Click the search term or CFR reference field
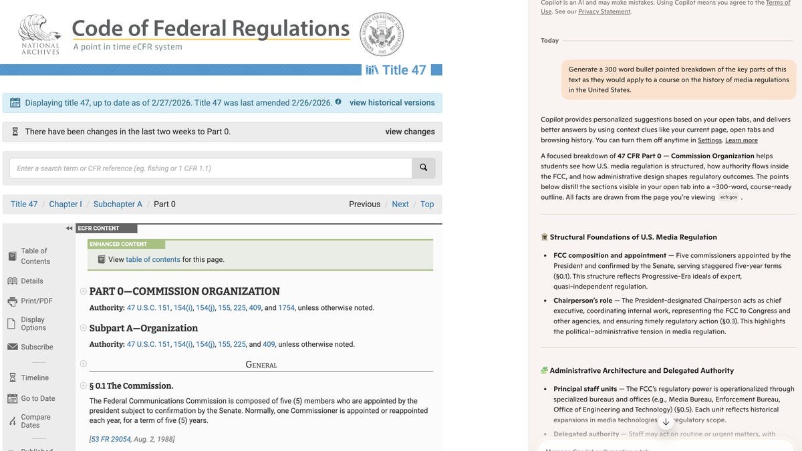This screenshot has width=802, height=451. [x=211, y=168]
